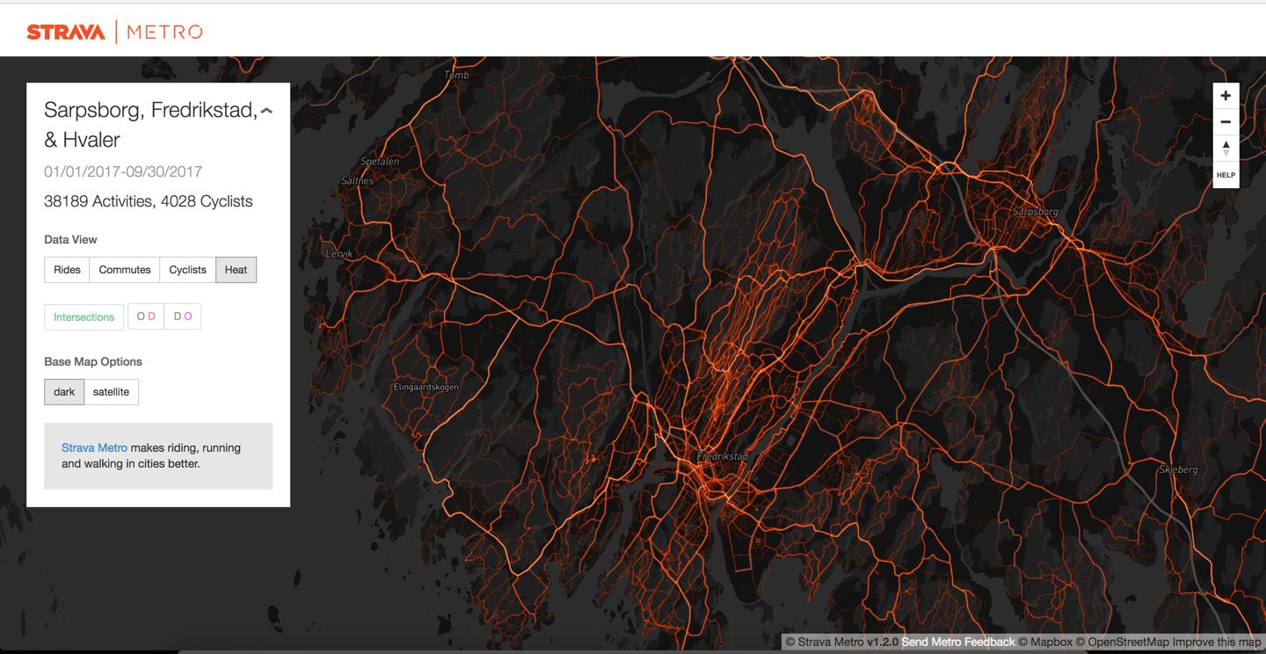Image resolution: width=1266 pixels, height=654 pixels.
Task: Reset map bearing with compass arrow
Action: (x=1226, y=149)
